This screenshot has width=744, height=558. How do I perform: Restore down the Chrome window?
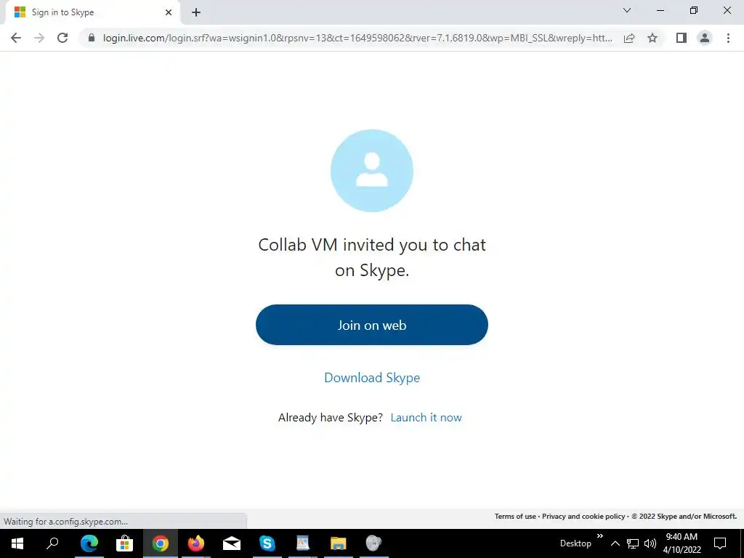pyautogui.click(x=694, y=10)
